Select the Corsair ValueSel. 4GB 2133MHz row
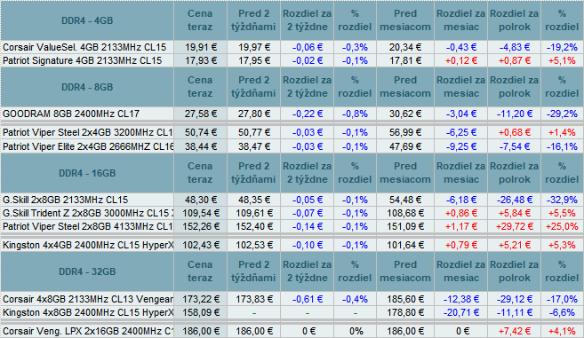The width and height of the screenshot is (584, 338). [292, 47]
